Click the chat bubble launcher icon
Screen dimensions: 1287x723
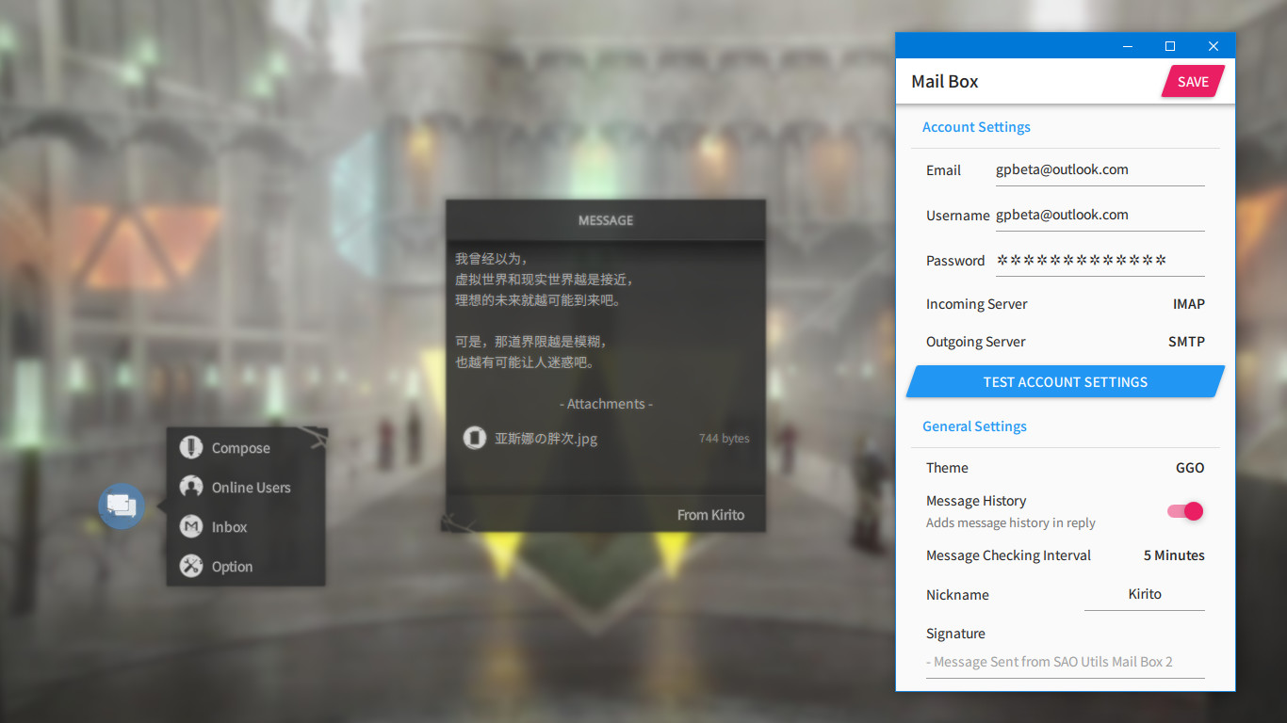[x=121, y=506]
